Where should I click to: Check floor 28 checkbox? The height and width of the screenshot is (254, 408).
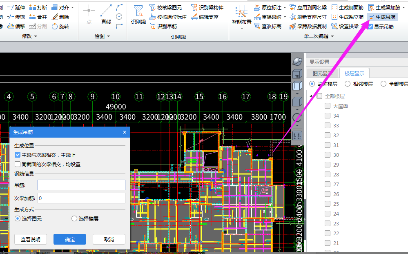[328, 174]
